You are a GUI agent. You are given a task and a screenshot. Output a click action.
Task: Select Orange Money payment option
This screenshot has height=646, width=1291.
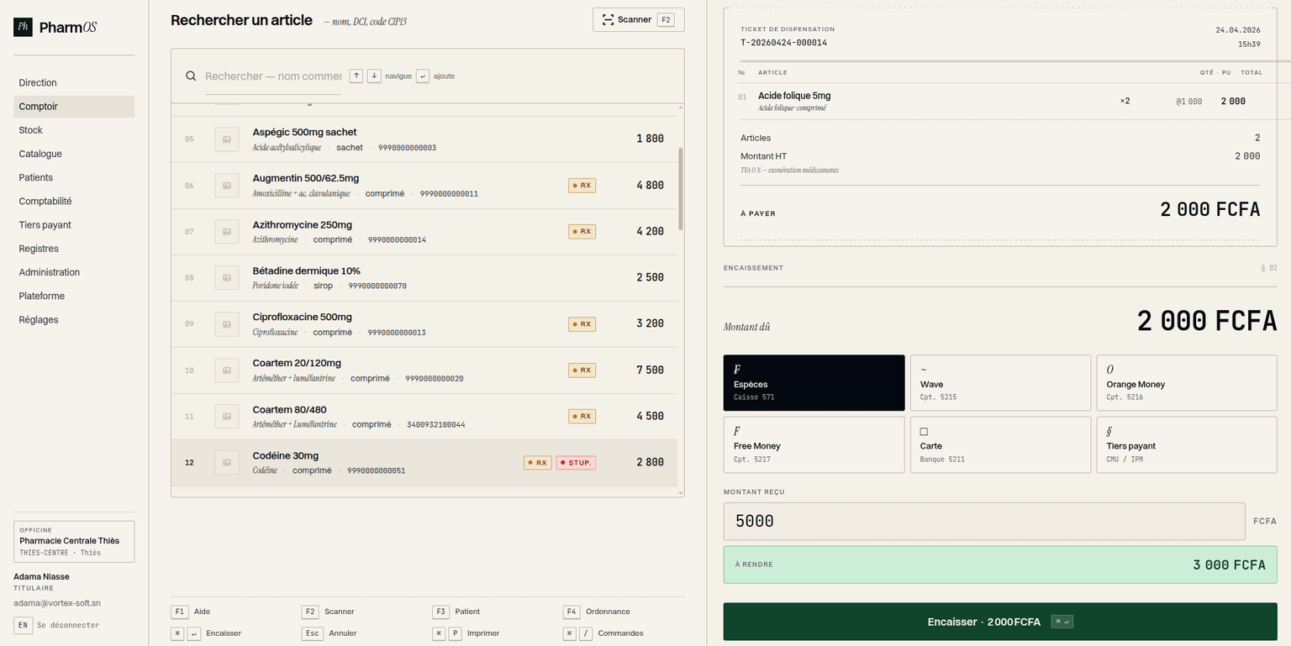click(x=1186, y=383)
